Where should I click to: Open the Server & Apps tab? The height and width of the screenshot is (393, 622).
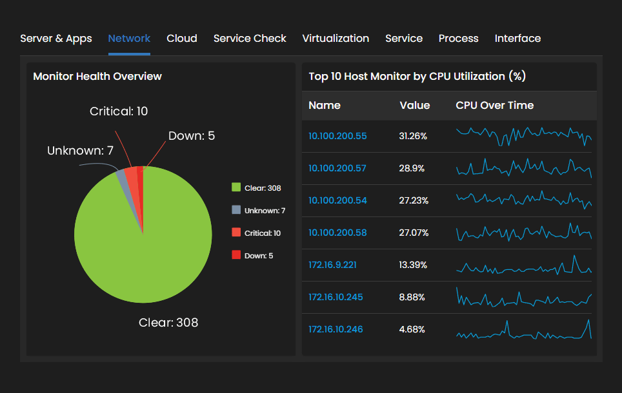coord(56,39)
